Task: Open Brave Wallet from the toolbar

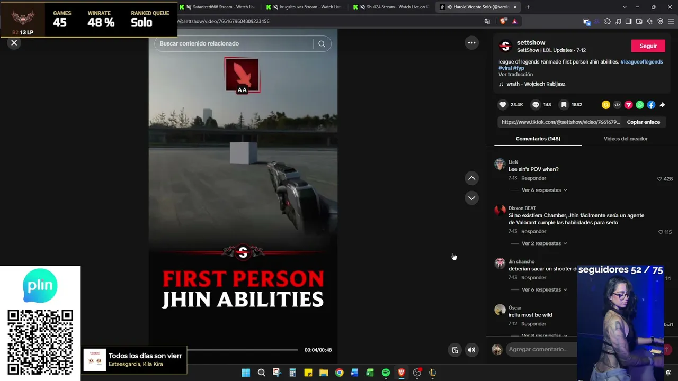Action: 639,21
